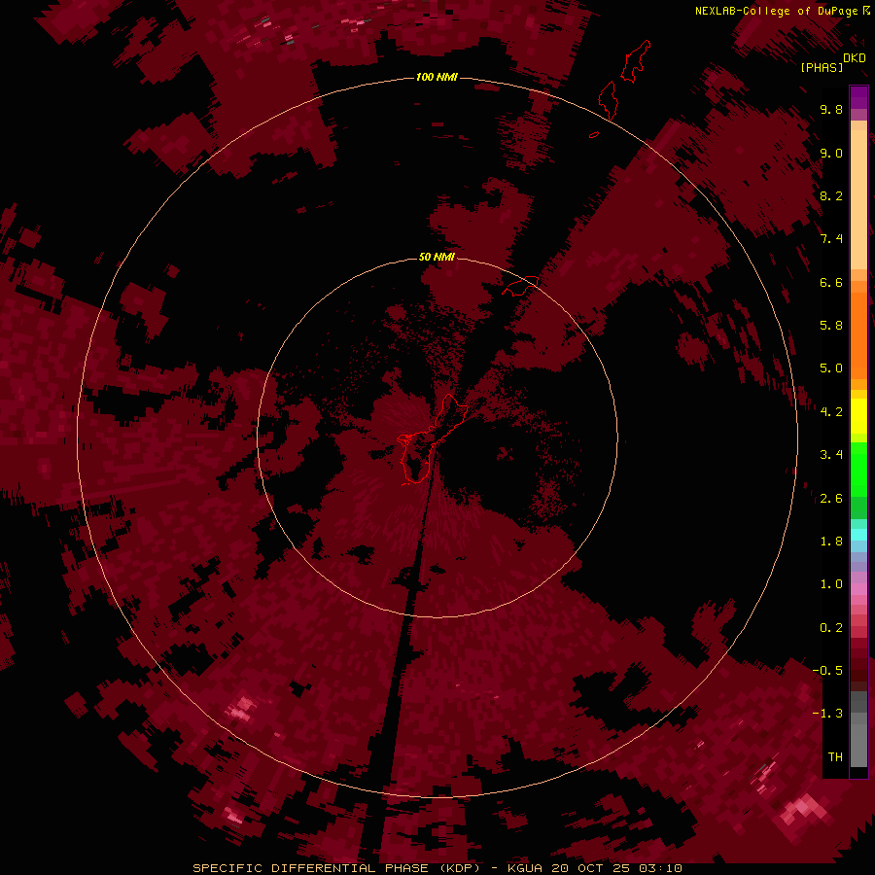Click the 5.8 scale value

click(831, 326)
